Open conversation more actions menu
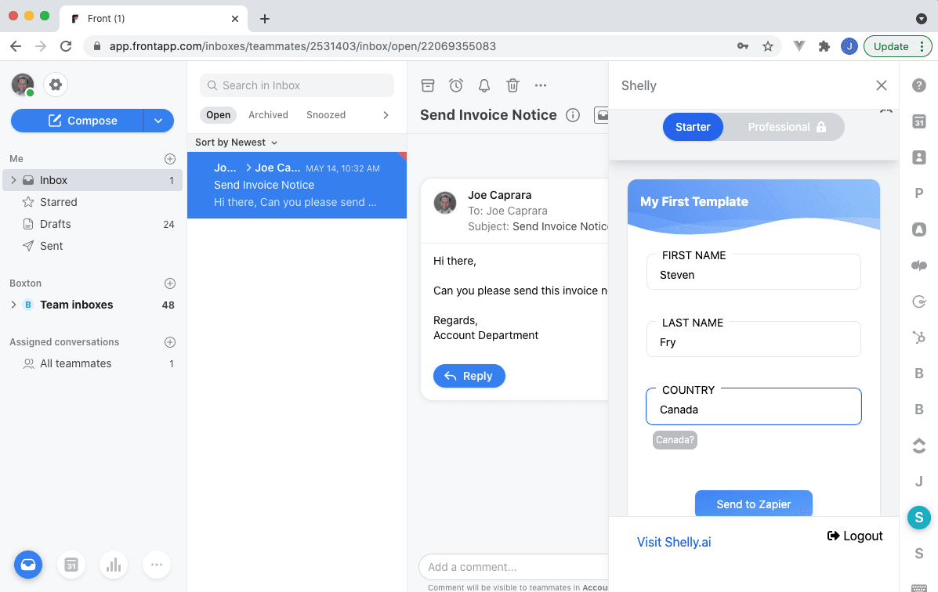The image size is (938, 592). 541,85
